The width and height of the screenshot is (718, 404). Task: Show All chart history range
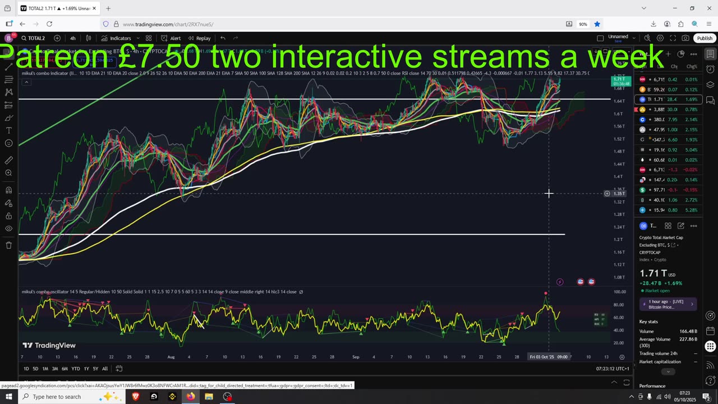coord(105,369)
